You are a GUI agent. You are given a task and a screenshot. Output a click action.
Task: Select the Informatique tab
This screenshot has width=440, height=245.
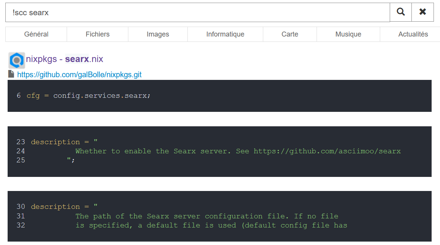point(225,34)
